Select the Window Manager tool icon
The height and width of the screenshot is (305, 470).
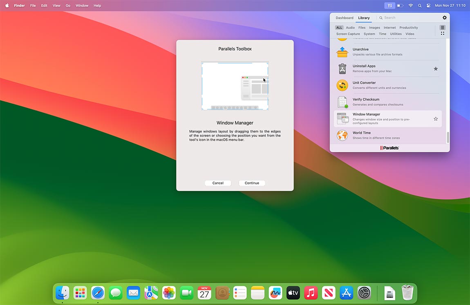(342, 118)
